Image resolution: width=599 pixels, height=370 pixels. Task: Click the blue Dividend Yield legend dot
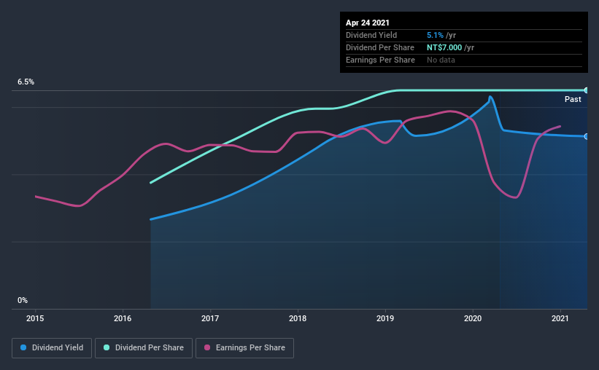[23, 347]
